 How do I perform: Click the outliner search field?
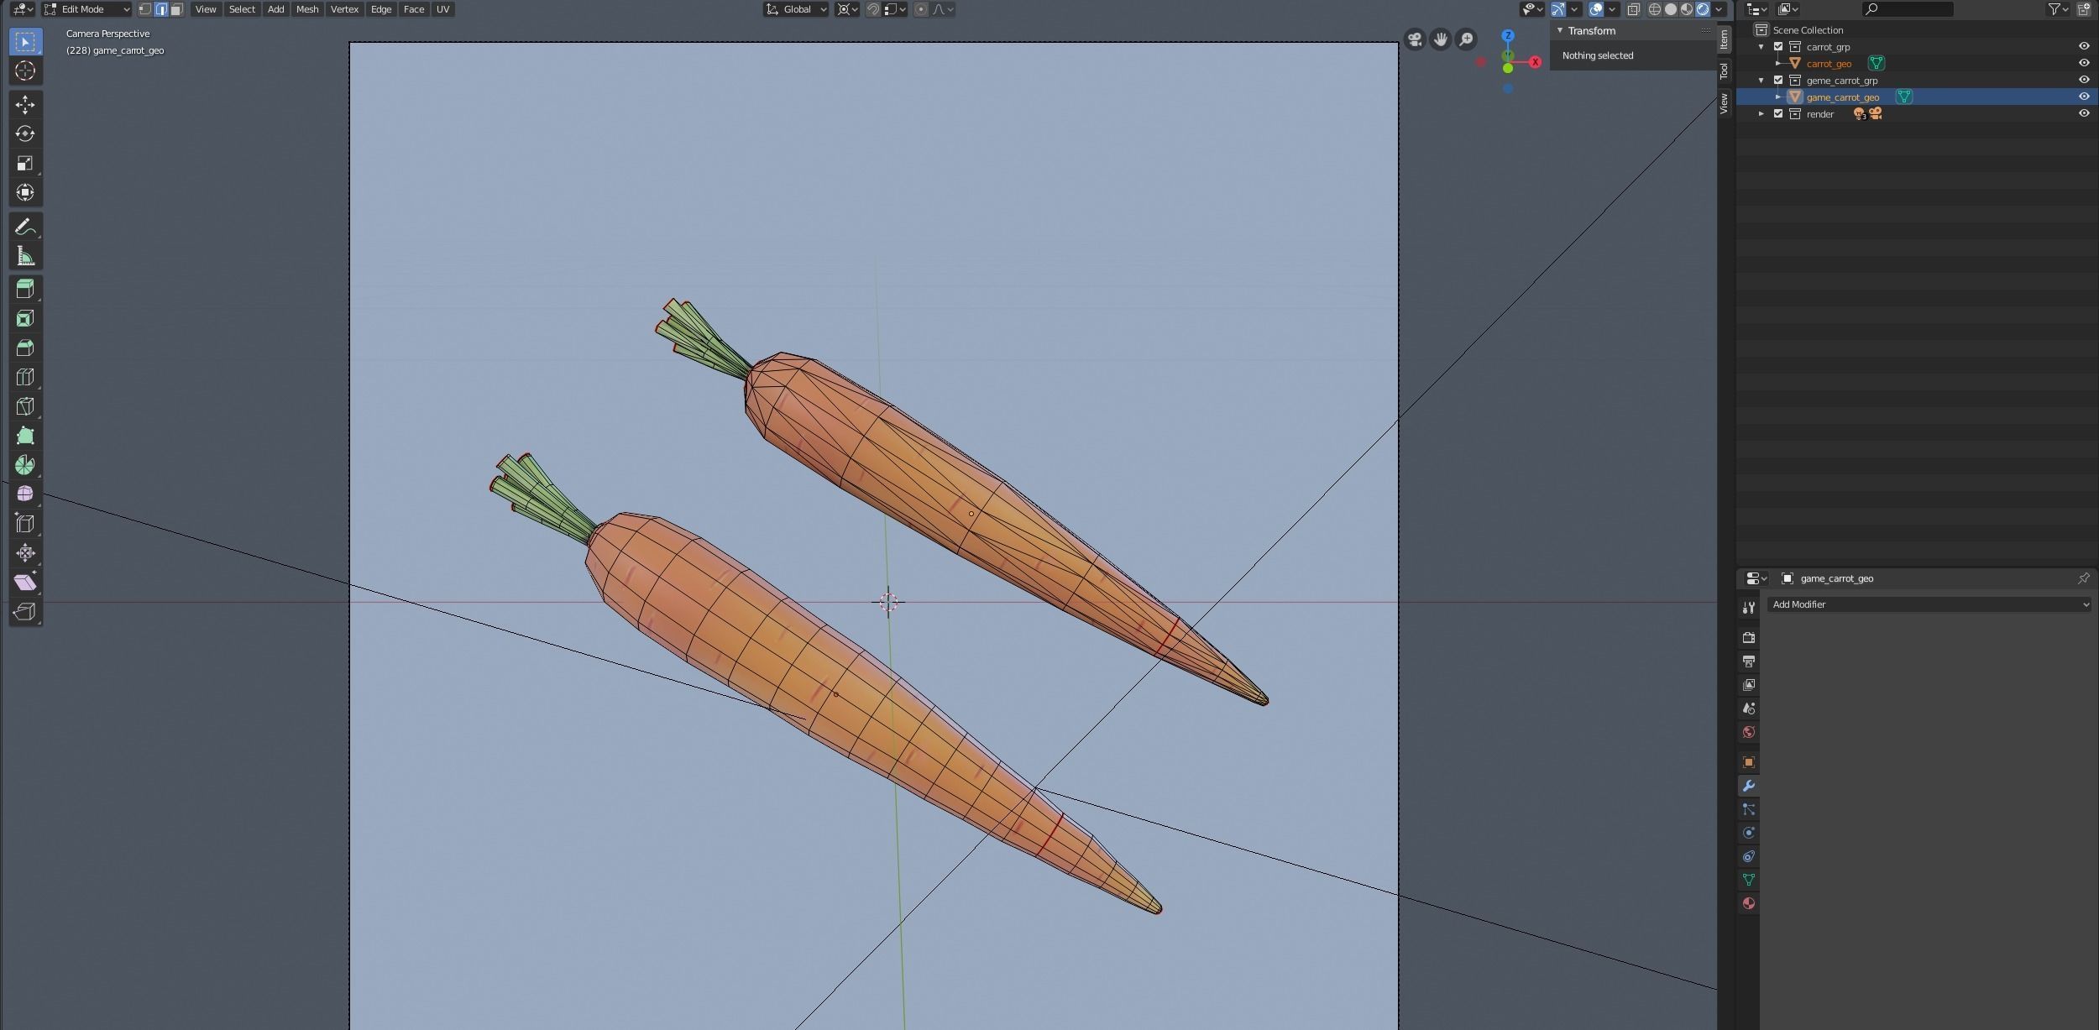pyautogui.click(x=1908, y=9)
